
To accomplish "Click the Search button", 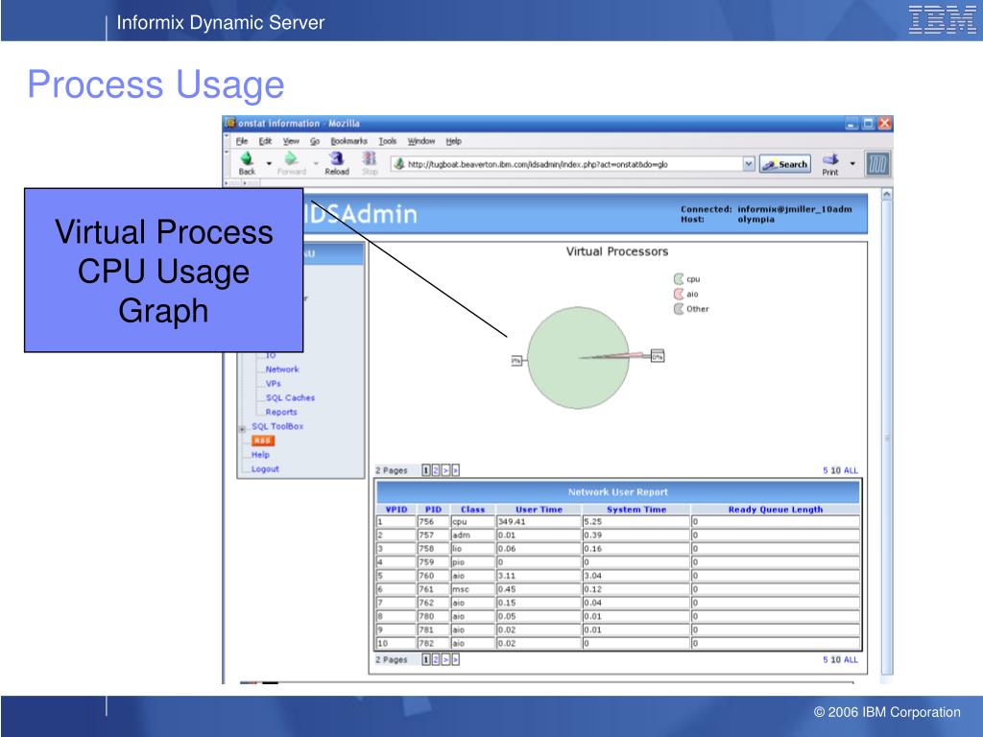I will (x=785, y=164).
